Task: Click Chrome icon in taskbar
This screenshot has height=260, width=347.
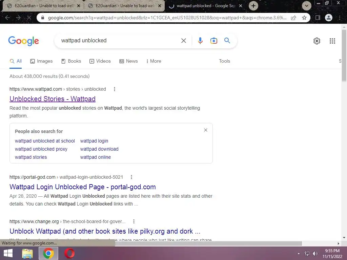Action: pyautogui.click(x=48, y=253)
